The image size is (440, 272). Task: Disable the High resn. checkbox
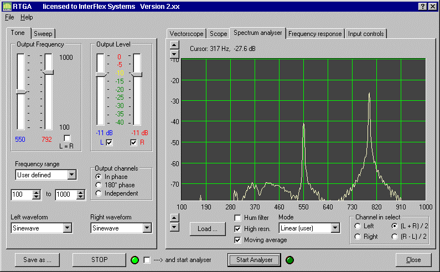pos(237,229)
